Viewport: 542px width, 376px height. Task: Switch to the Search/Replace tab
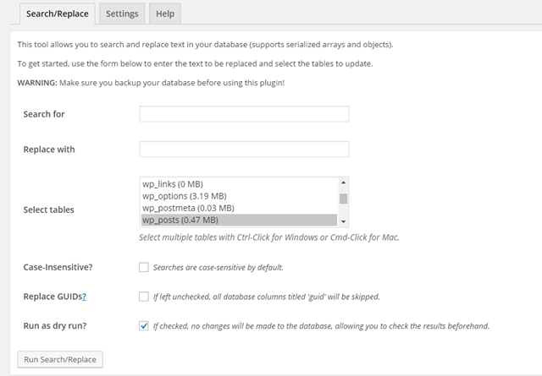[x=58, y=14]
